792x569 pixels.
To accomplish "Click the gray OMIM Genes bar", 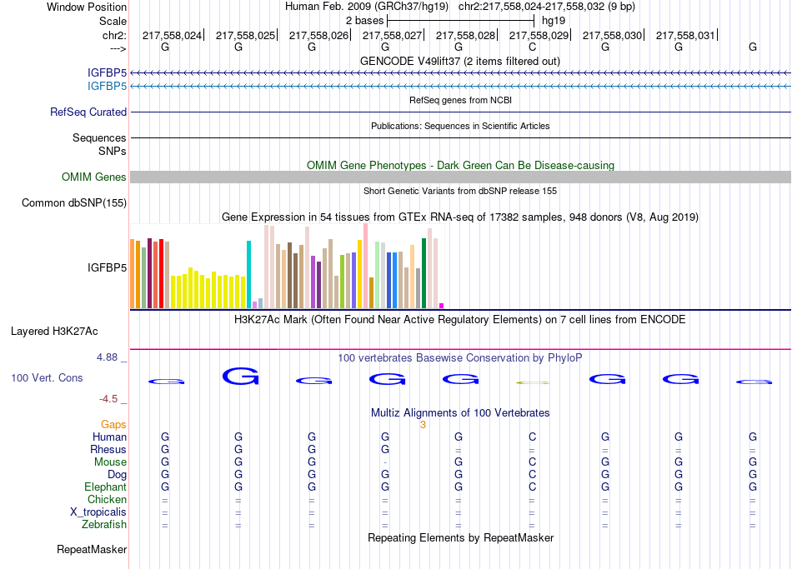I will [x=461, y=177].
